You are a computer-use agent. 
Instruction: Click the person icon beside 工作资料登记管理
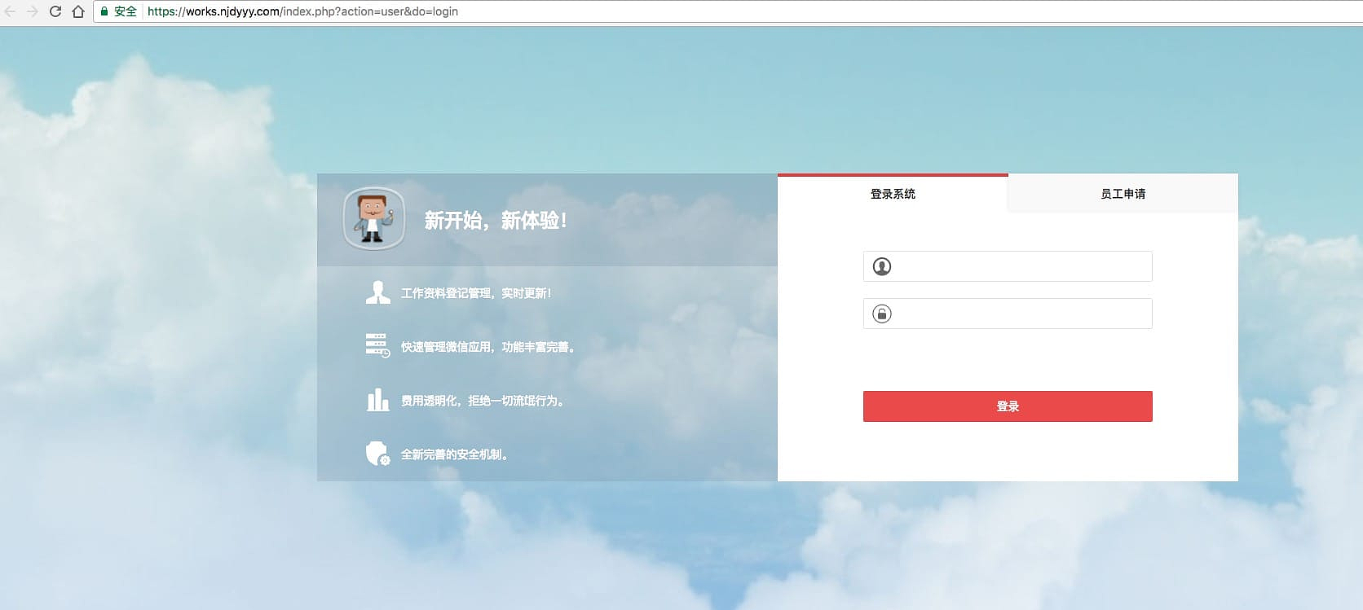pos(377,292)
